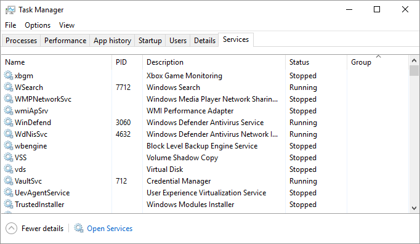Select the wmiApSrv service name
Viewport: 420px width, 244px height.
click(31, 111)
